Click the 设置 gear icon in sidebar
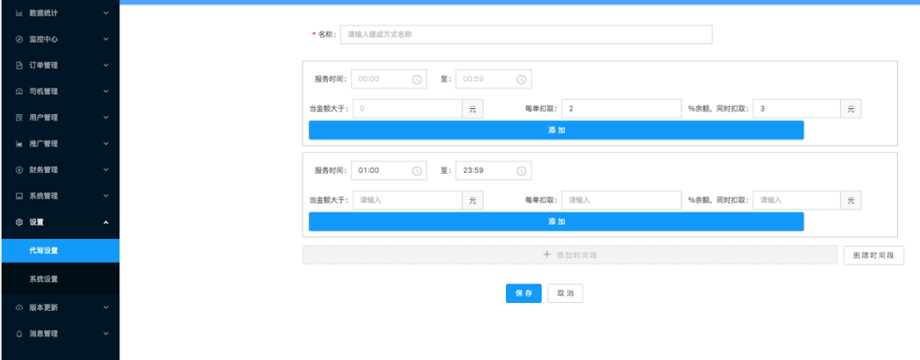The height and width of the screenshot is (360, 920). tap(20, 222)
